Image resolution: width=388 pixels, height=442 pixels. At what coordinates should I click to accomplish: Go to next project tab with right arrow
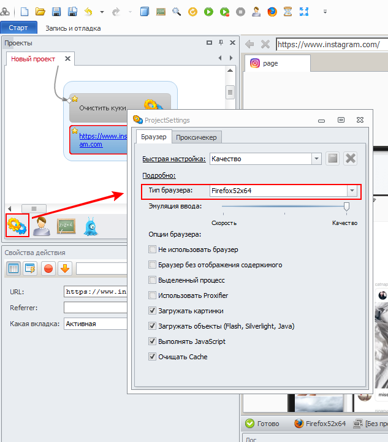coord(231,58)
